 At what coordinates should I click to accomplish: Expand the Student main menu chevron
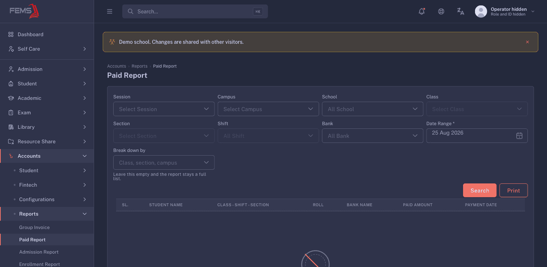[x=85, y=84]
